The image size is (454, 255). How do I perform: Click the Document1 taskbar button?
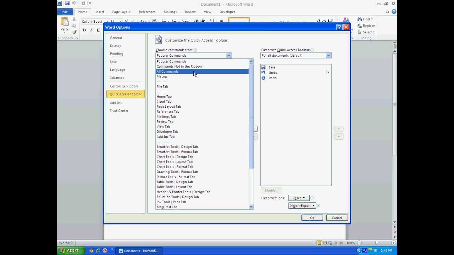[139, 251]
